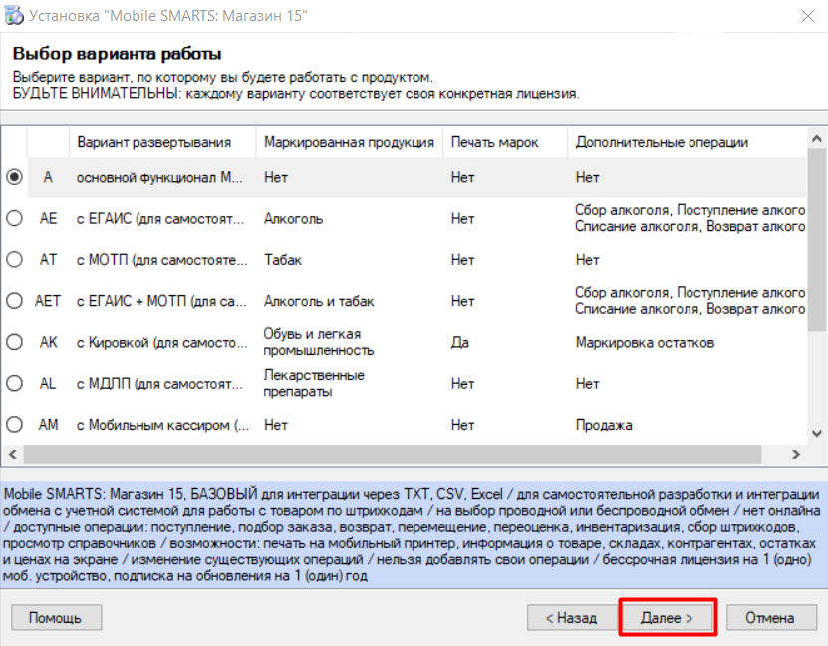Open help with the "Помощь" button
The height and width of the screenshot is (646, 828).
click(x=56, y=617)
